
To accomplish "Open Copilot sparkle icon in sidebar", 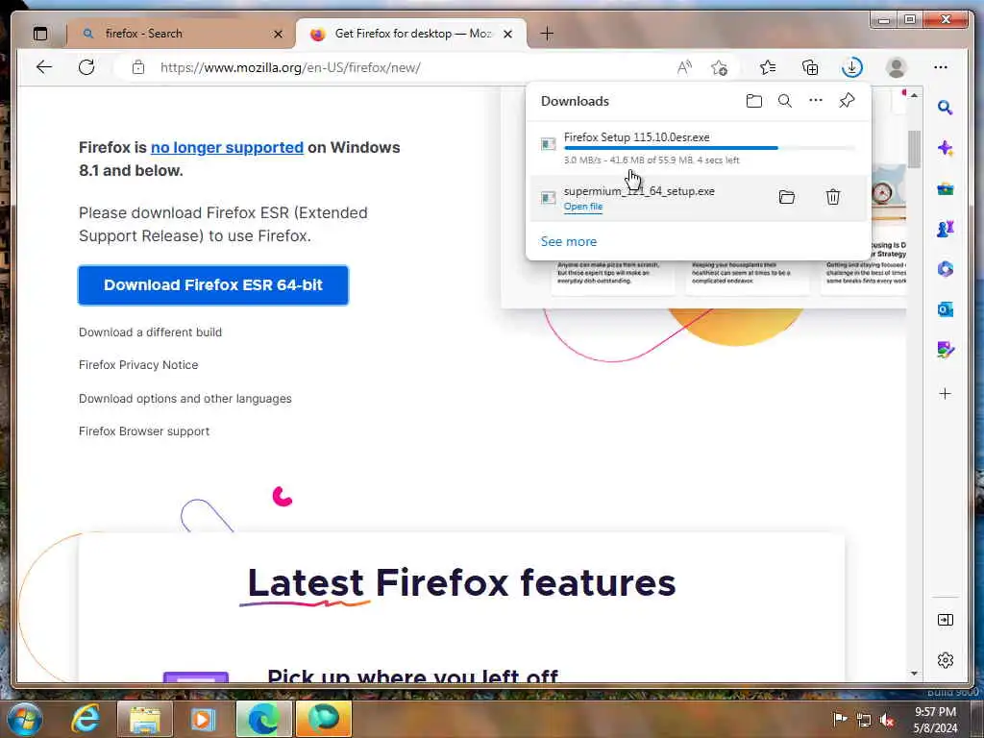I will (946, 149).
